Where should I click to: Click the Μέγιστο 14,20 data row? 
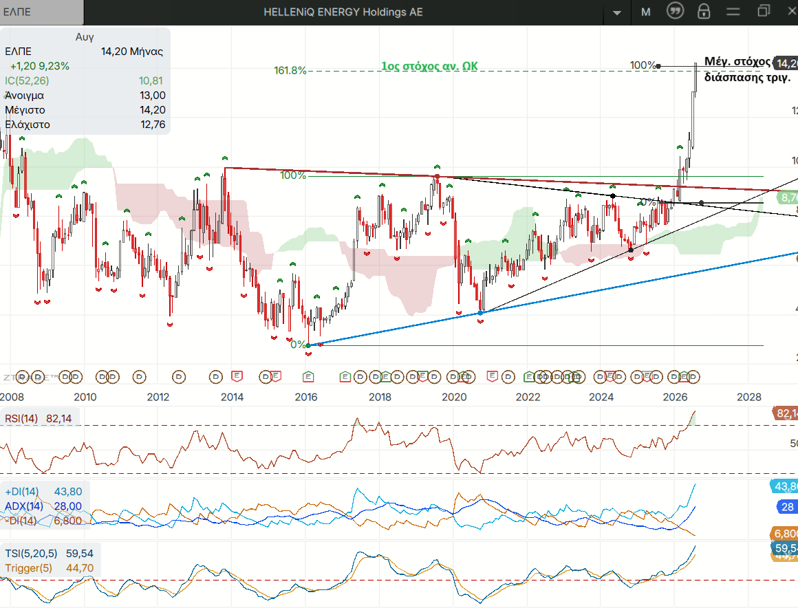coord(85,110)
